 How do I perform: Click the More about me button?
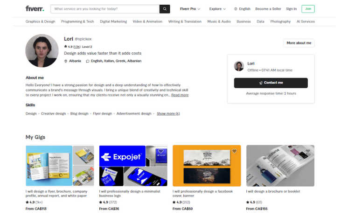pyautogui.click(x=299, y=43)
